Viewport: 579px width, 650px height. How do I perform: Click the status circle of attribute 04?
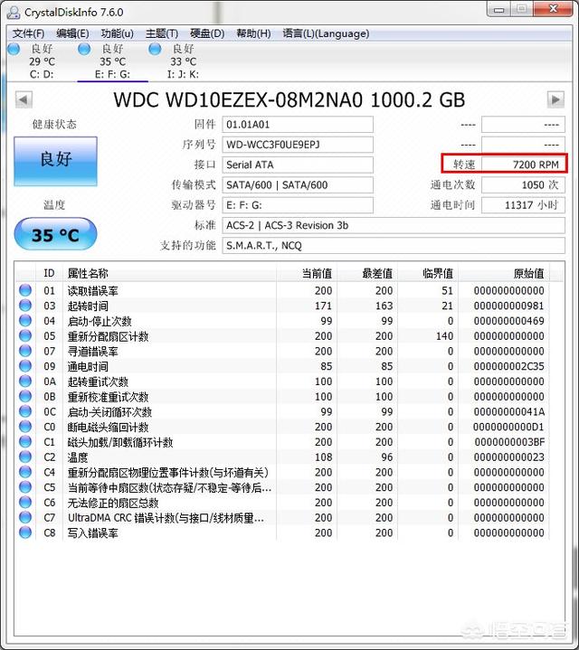(25, 320)
